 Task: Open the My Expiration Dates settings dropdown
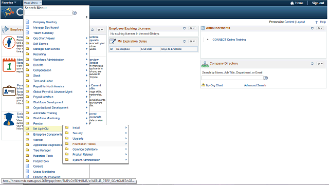[x=192, y=41]
